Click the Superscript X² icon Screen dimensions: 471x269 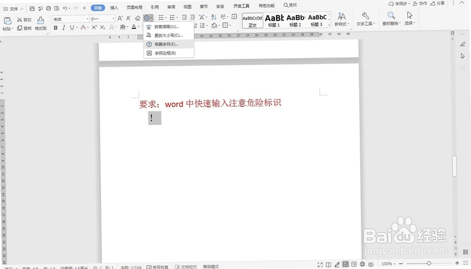[x=94, y=27]
